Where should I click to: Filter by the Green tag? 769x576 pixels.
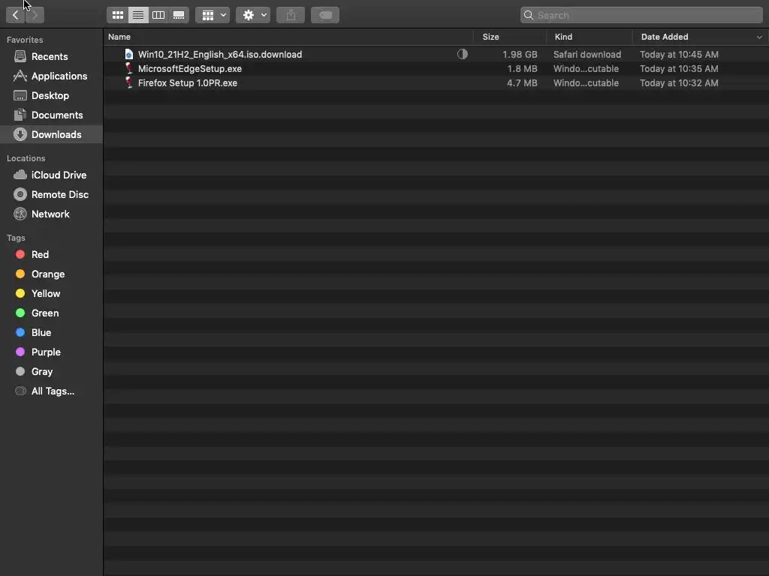52,313
